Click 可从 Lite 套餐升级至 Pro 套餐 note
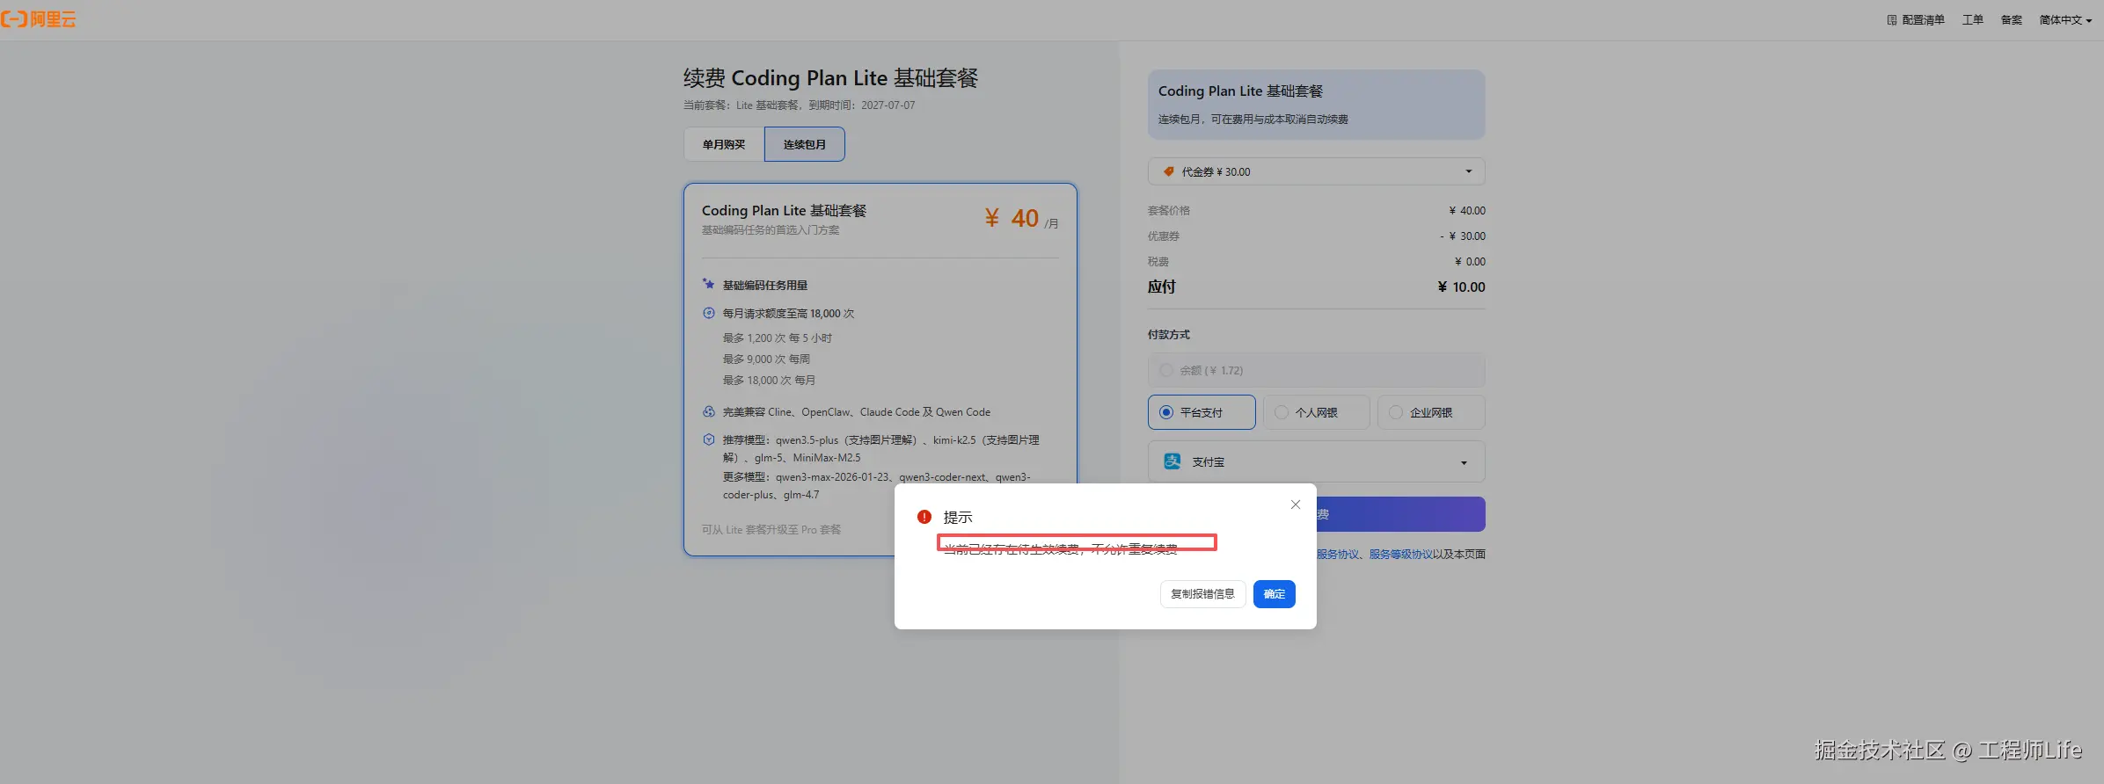Image resolution: width=2104 pixels, height=784 pixels. point(771,530)
